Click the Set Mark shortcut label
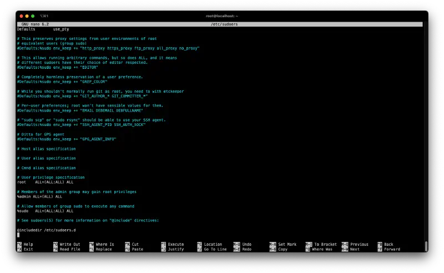 coord(283,244)
